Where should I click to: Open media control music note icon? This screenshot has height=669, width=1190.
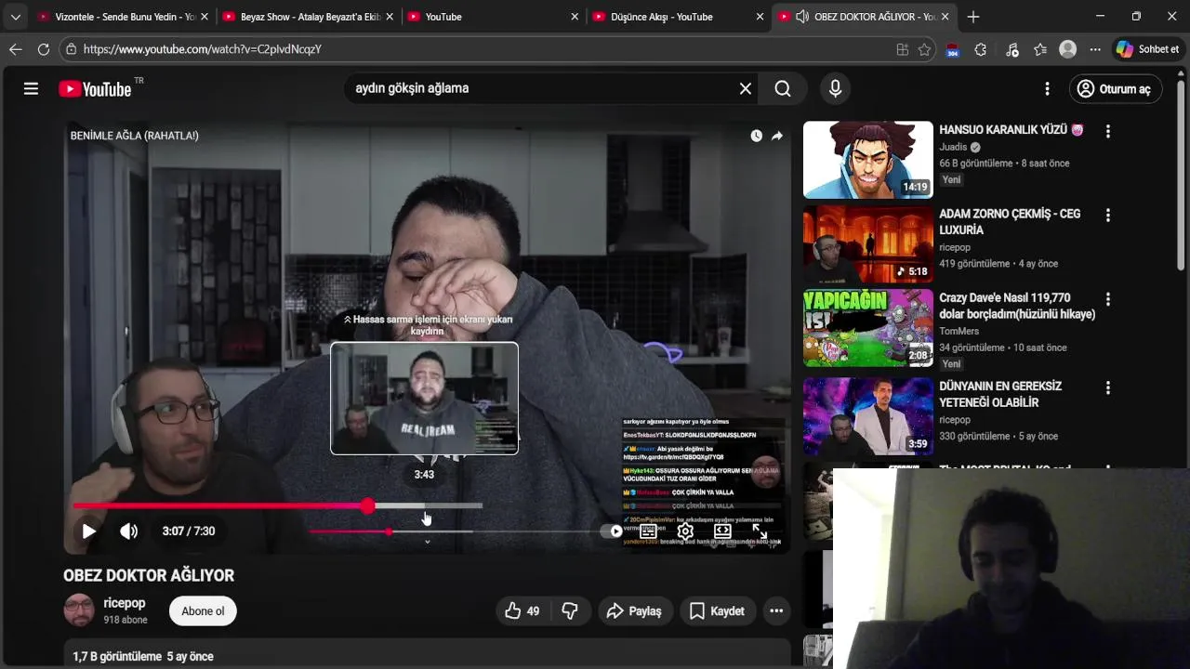tap(1012, 49)
